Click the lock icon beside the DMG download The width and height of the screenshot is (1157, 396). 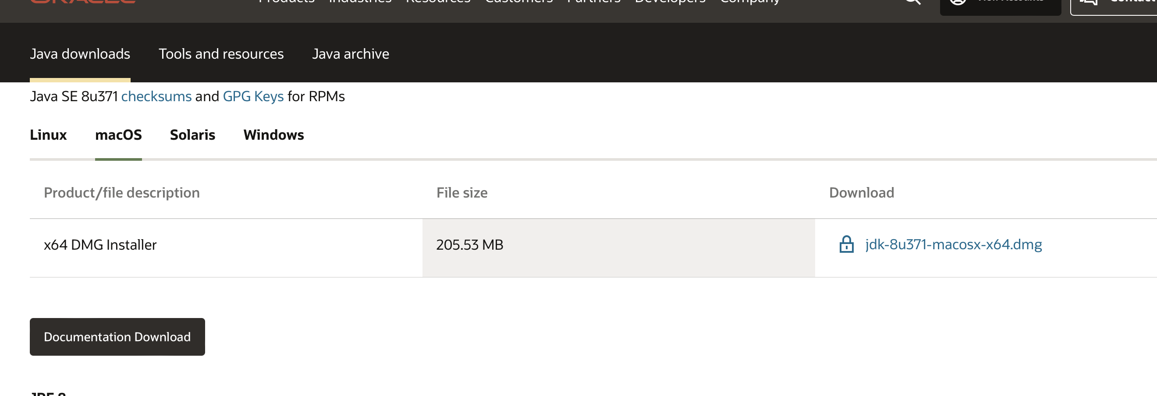(x=846, y=244)
